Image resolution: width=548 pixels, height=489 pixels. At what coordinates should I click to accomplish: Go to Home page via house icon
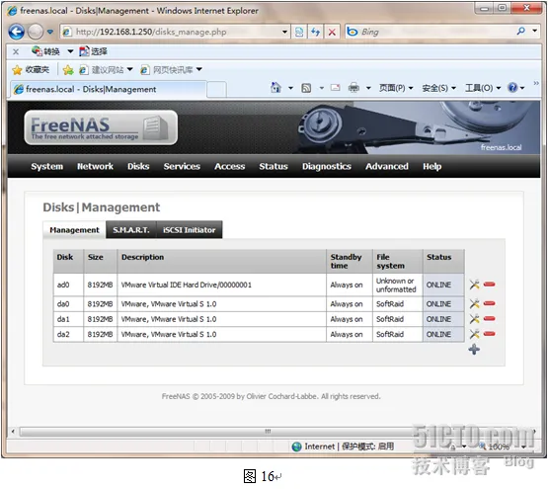276,88
